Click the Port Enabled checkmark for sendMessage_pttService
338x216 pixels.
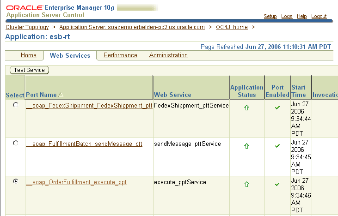click(x=277, y=146)
